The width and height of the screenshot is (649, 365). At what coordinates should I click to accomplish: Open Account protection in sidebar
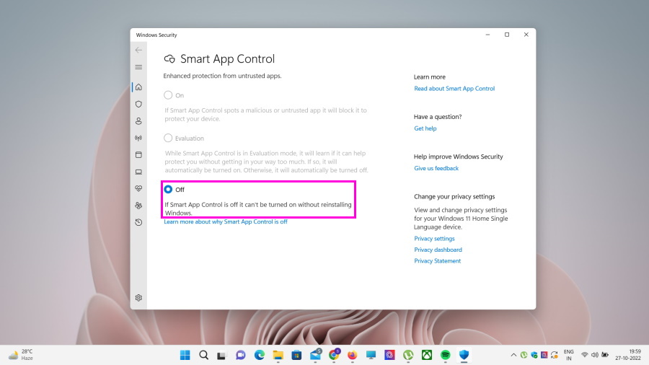138,121
